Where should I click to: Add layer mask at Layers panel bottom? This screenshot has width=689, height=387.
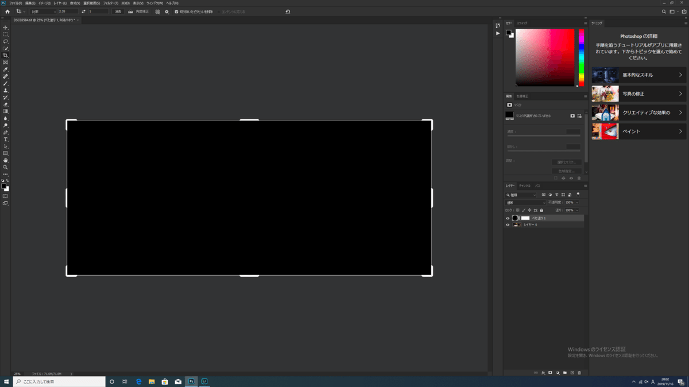[x=550, y=373]
